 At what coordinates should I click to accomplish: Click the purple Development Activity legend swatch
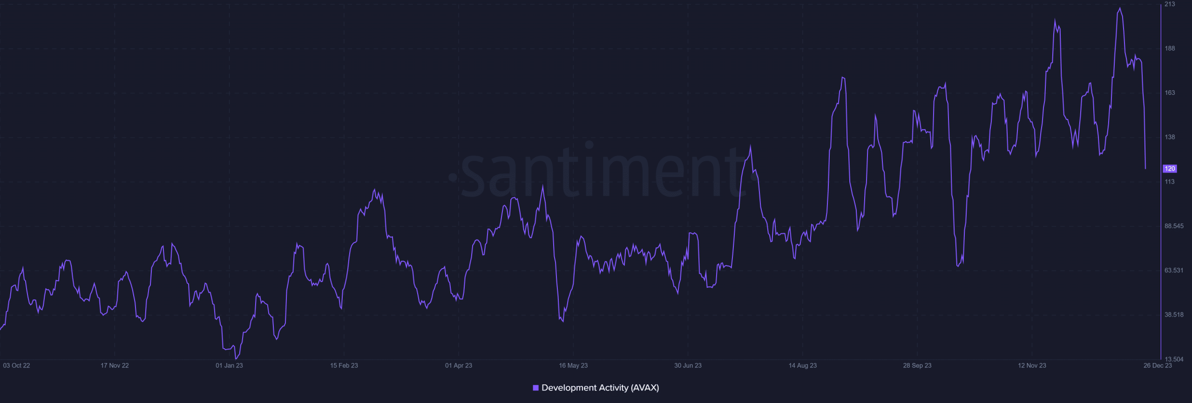pyautogui.click(x=535, y=388)
